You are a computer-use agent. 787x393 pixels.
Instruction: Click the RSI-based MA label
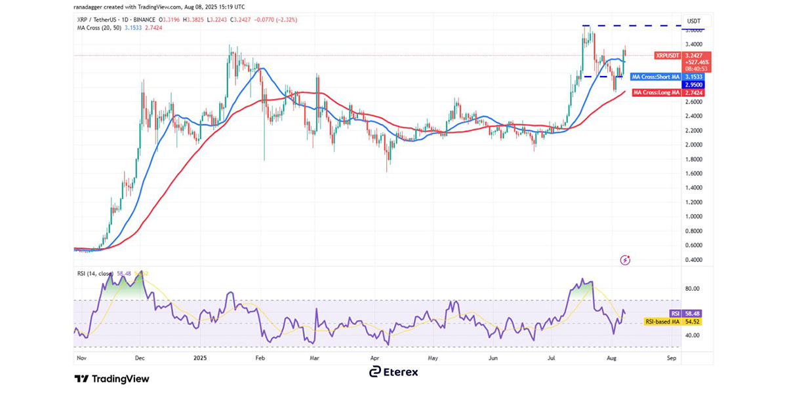(x=661, y=322)
